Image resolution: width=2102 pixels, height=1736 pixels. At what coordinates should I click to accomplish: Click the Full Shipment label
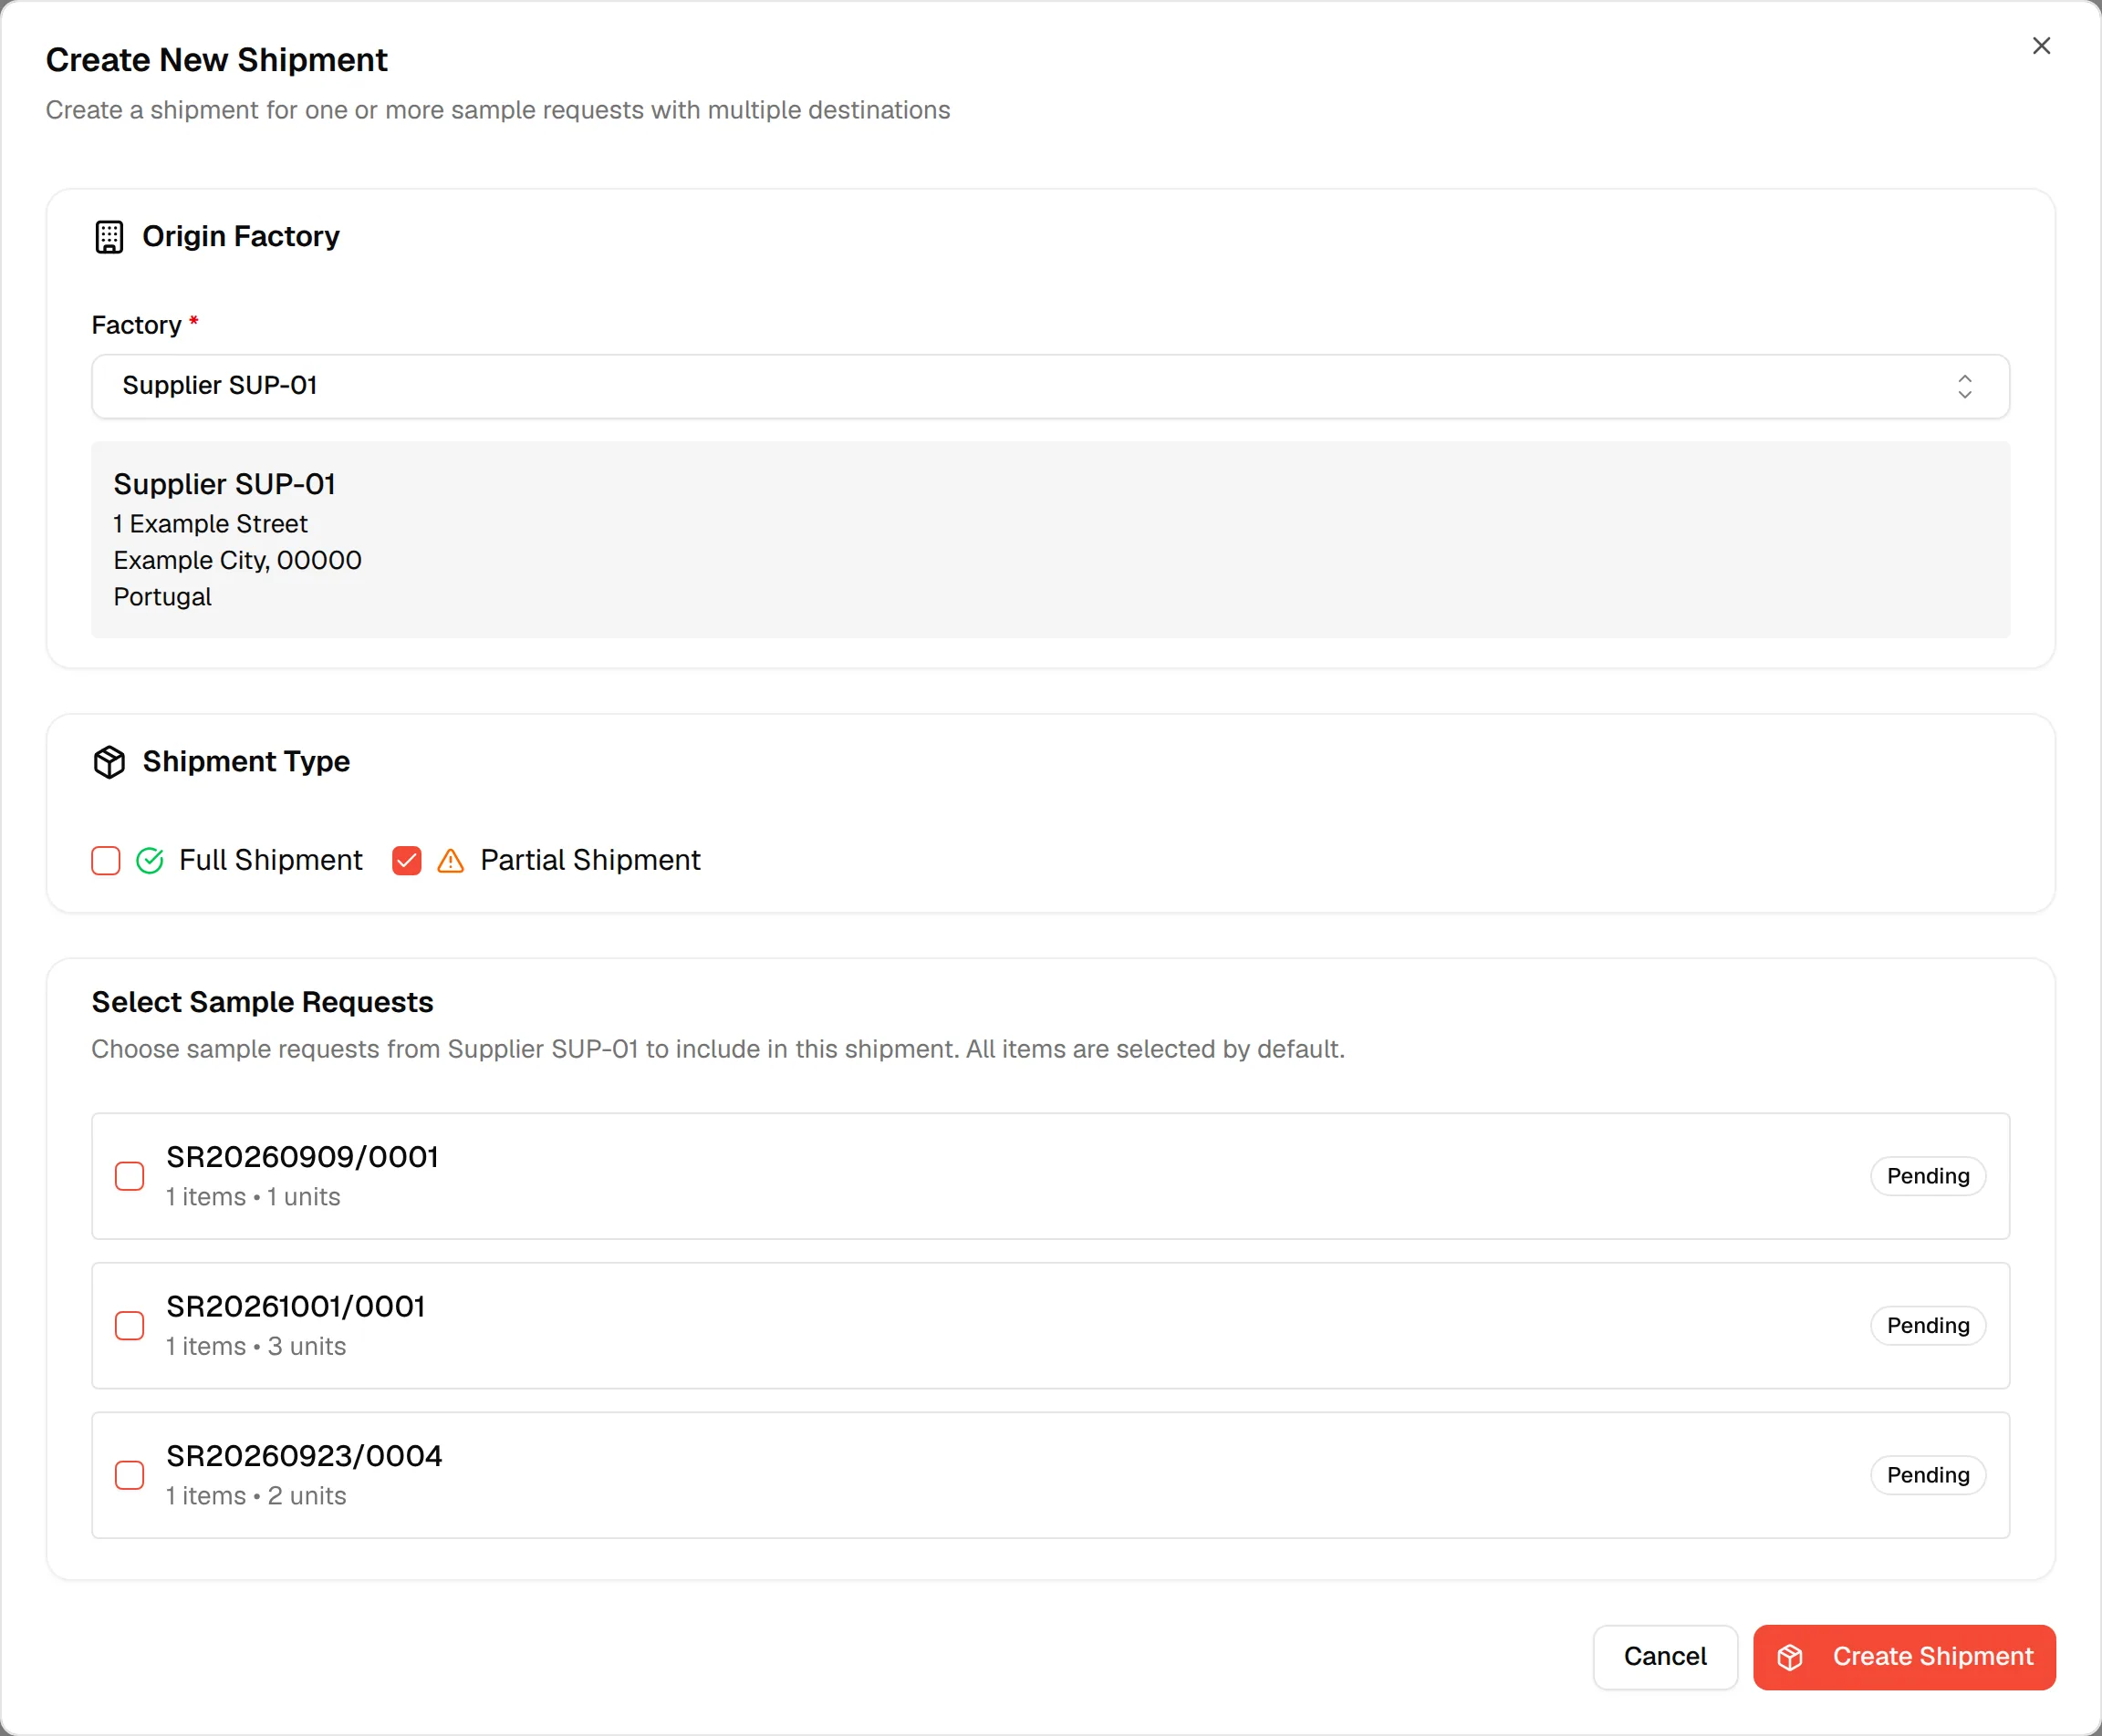point(271,860)
